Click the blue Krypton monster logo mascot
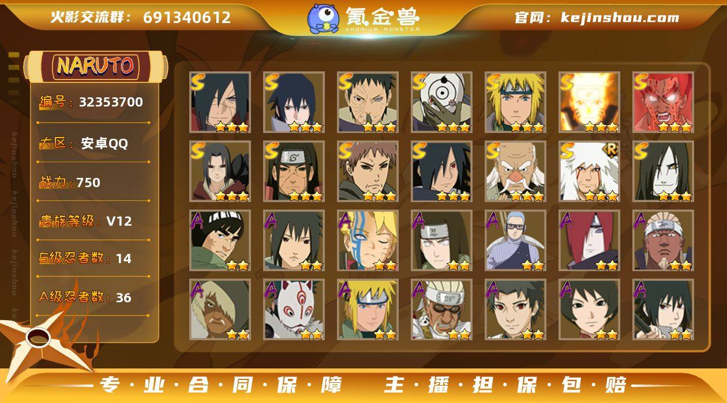 pyautogui.click(x=323, y=18)
